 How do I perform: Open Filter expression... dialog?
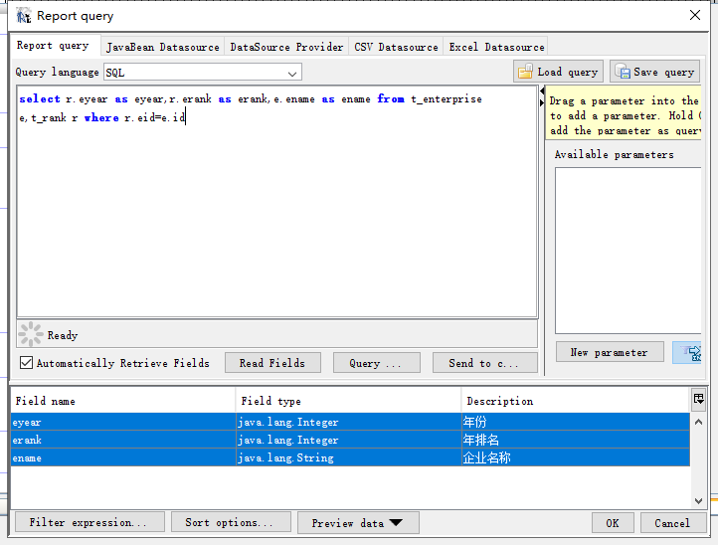90,522
